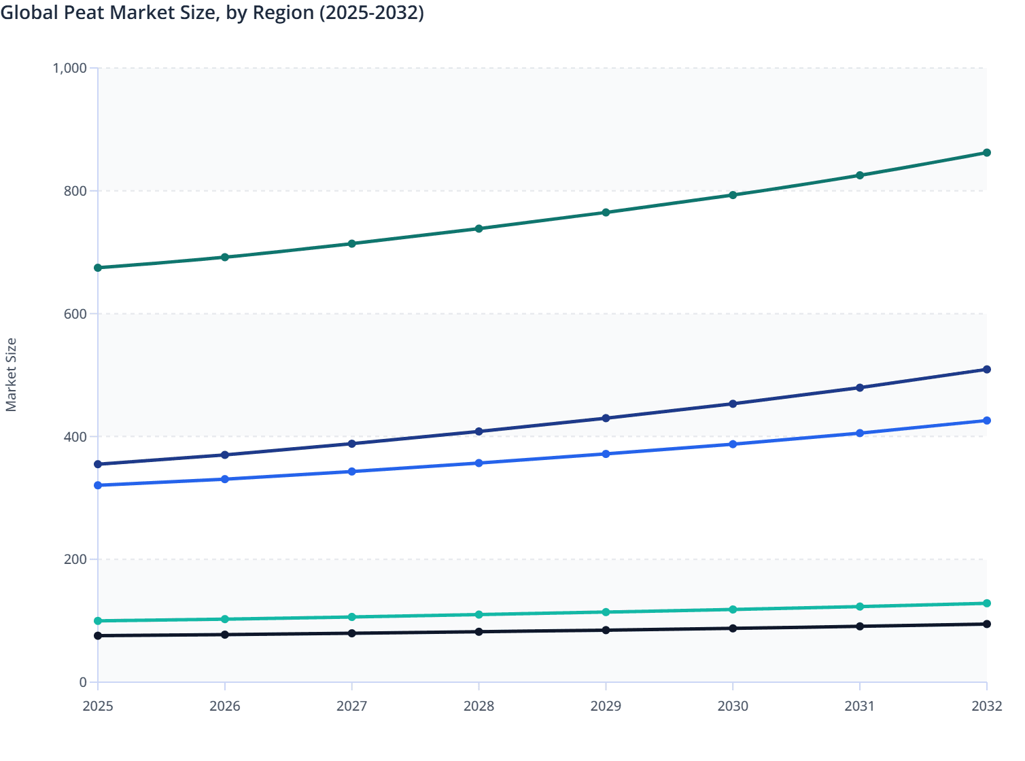Click the 1,000 y-axis tick label
The width and height of the screenshot is (1025, 761).
pos(70,68)
